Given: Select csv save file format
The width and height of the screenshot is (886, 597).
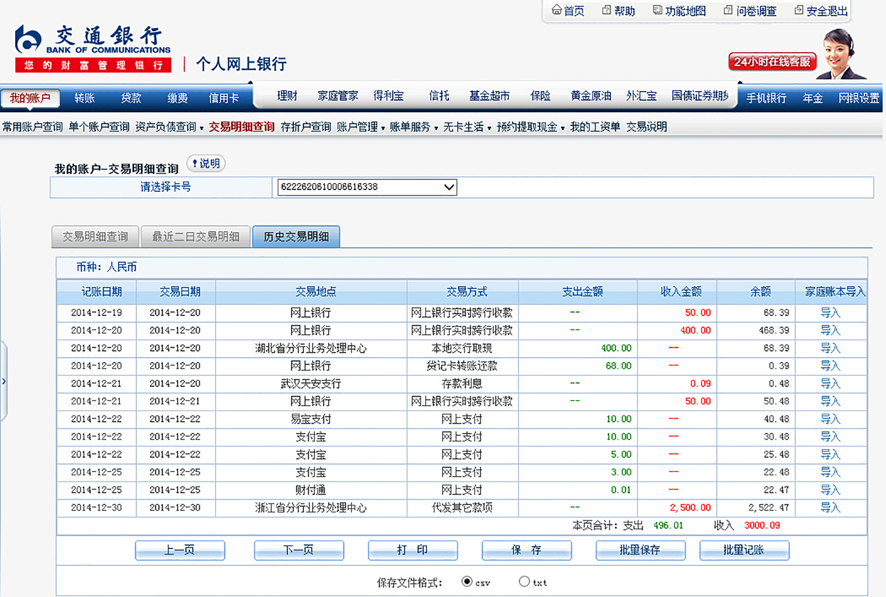Looking at the screenshot, I should (467, 582).
